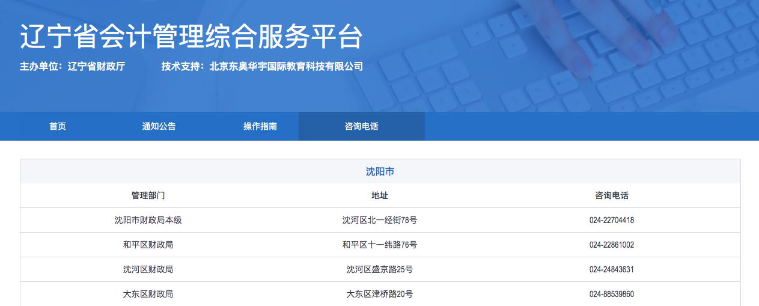759x306 pixels.
Task: Click the 咨询电话 table column header
Action: pos(611,195)
